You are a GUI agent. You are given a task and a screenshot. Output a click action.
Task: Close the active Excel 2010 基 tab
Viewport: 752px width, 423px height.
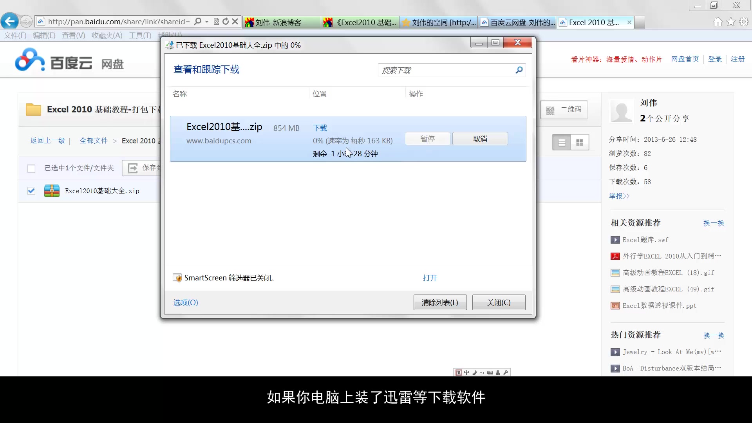629,22
